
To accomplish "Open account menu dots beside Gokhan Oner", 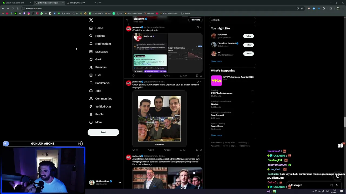I will point(119,182).
